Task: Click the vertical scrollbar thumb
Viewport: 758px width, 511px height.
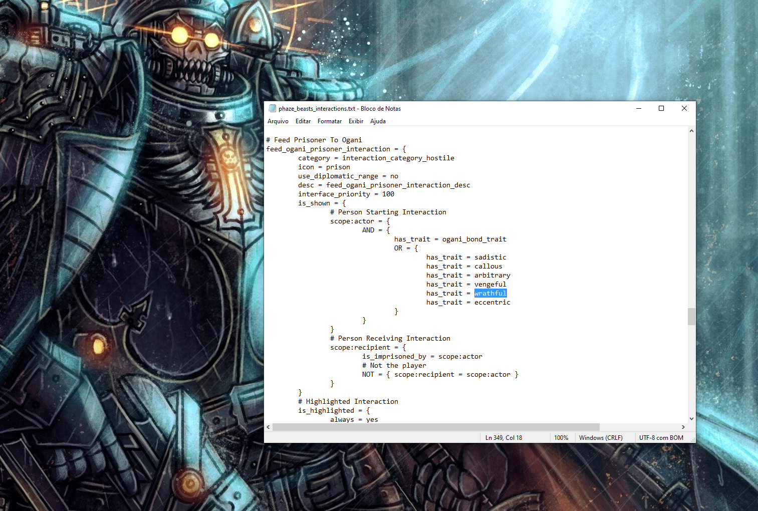Action: click(691, 317)
